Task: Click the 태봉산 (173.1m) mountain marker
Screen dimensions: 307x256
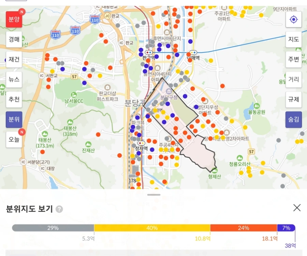Action: 45,134
